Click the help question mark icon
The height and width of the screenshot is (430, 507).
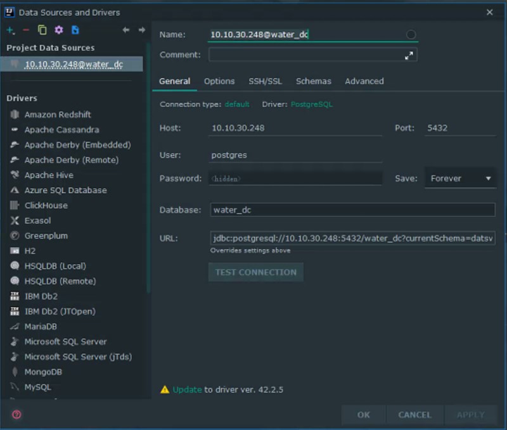(16, 414)
